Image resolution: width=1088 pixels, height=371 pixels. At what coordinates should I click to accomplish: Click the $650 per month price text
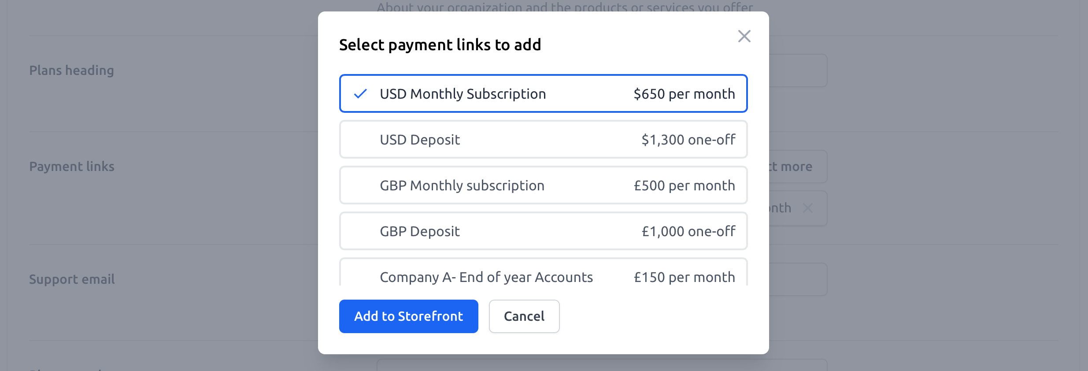click(x=684, y=94)
